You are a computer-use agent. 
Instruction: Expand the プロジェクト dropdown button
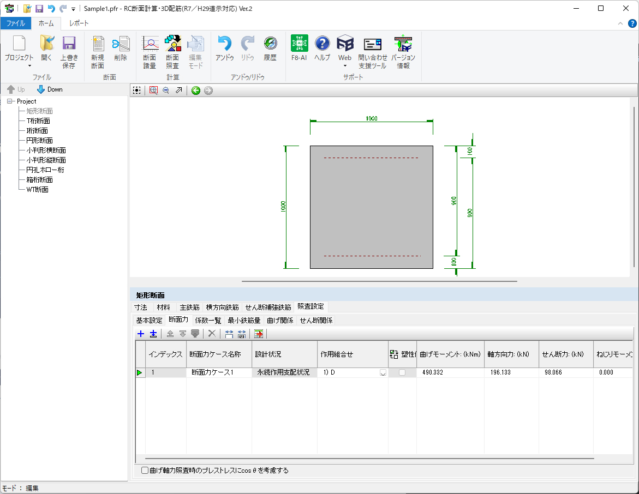point(29,65)
